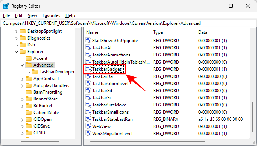Click the TaskbarDeveloper folder icon

pos(35,72)
